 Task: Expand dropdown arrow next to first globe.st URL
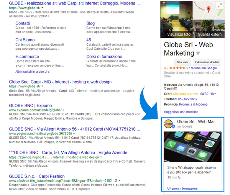point(42,8)
